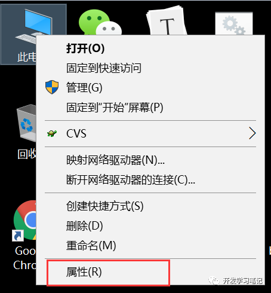Click the CVS turtle icon
Screen dimensions: 271x293
pyautogui.click(x=52, y=133)
